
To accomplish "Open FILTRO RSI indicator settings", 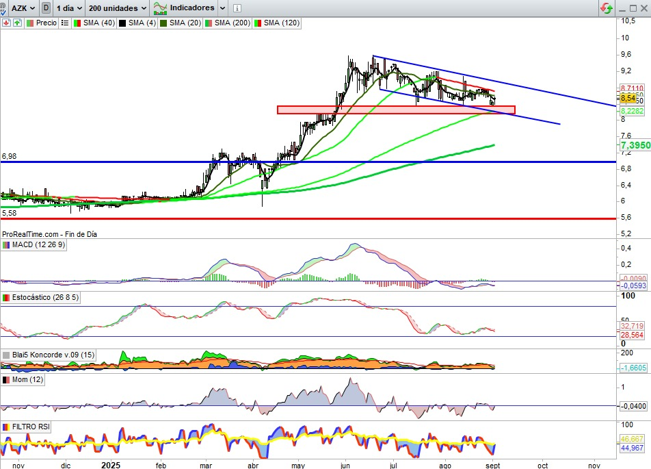I will tap(26, 427).
